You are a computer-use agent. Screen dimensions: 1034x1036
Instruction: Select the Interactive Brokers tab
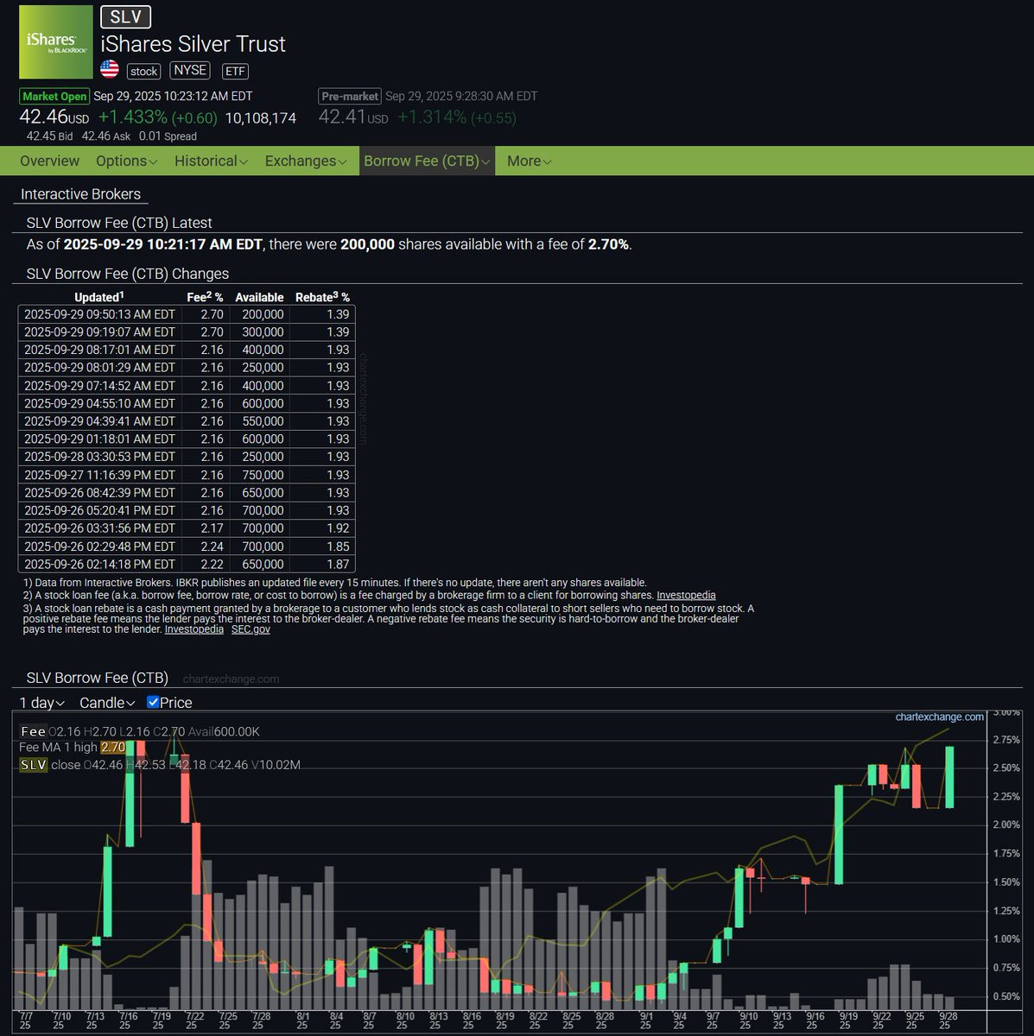80,194
